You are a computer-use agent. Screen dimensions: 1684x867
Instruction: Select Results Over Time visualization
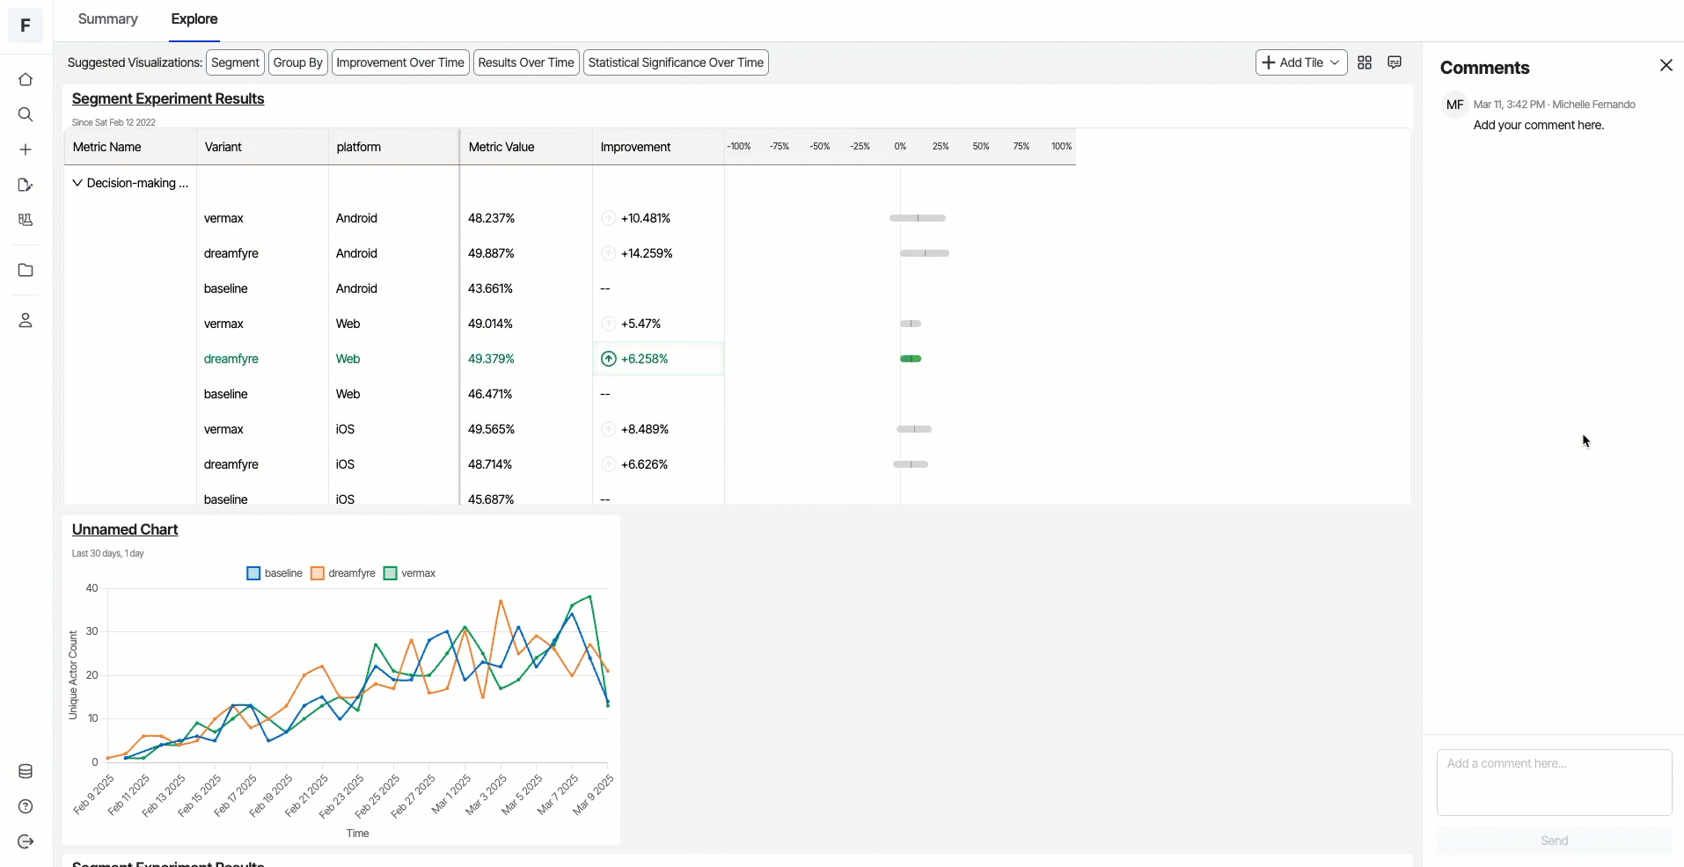pyautogui.click(x=526, y=62)
